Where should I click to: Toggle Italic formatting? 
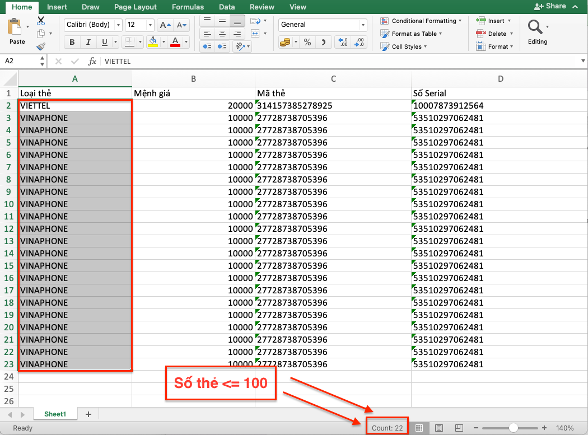(88, 42)
